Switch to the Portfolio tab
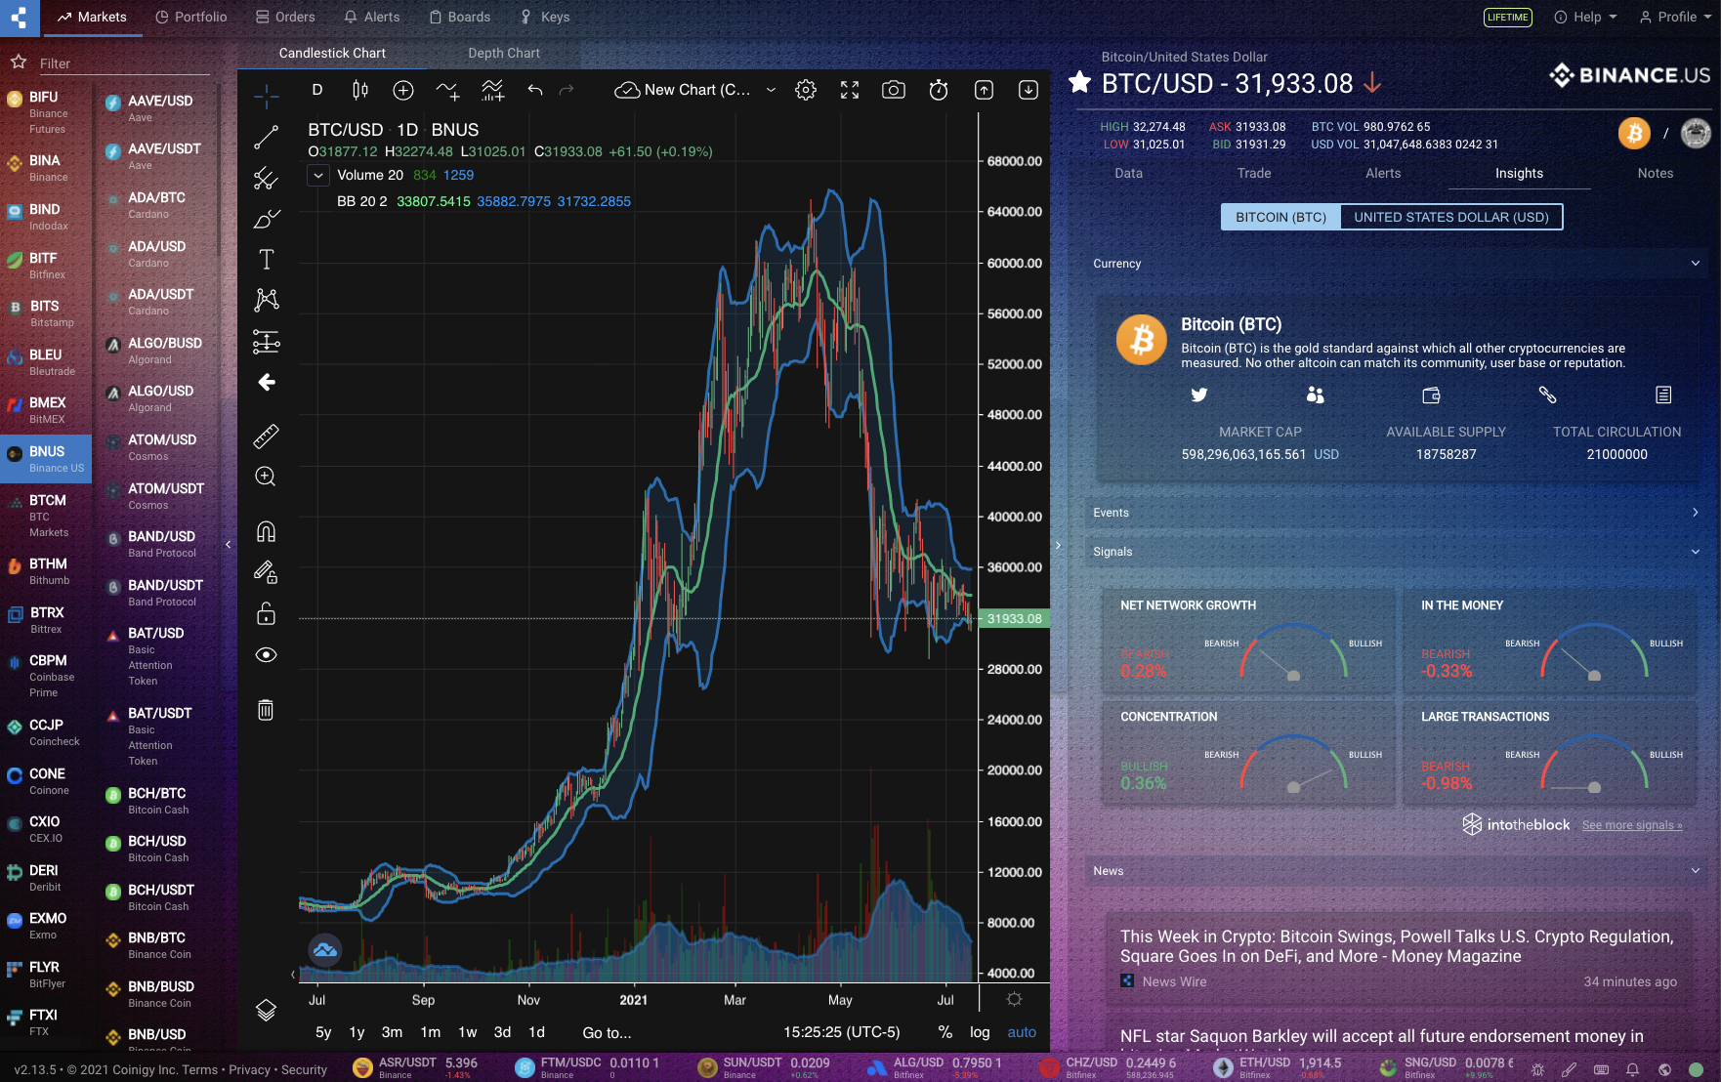The image size is (1721, 1082). click(191, 17)
